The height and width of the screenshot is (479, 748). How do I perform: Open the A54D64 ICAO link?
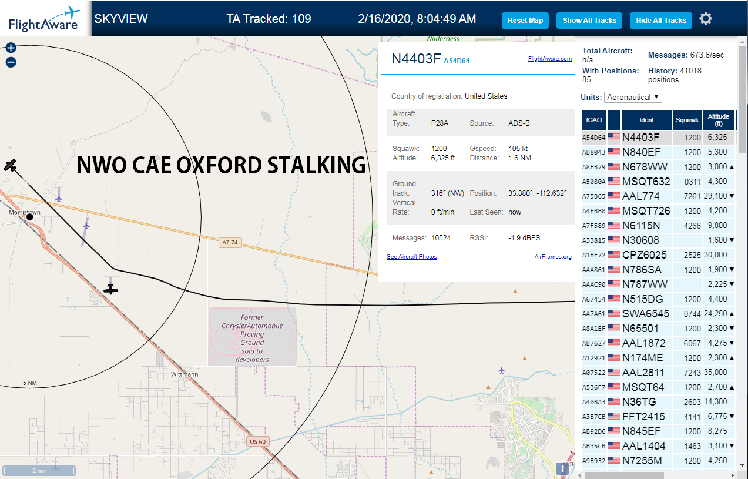[x=457, y=61]
